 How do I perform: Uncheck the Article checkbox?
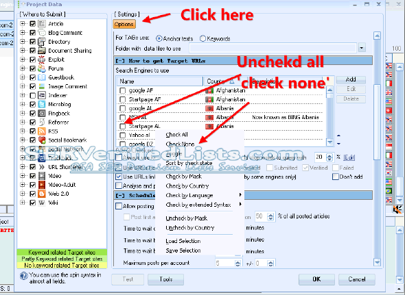(32, 24)
